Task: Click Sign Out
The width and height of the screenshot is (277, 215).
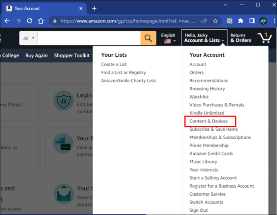Action: 198,211
